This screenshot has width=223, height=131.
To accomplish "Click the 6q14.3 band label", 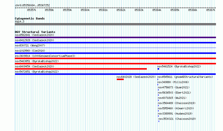I will [20, 21].
